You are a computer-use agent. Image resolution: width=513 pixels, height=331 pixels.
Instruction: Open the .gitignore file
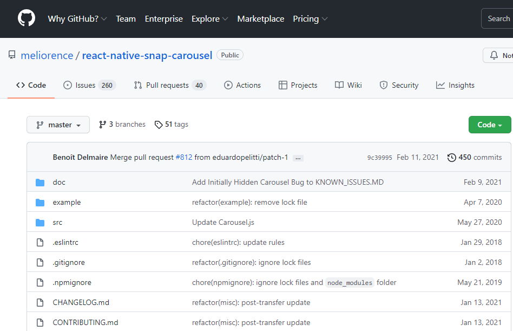click(x=69, y=263)
